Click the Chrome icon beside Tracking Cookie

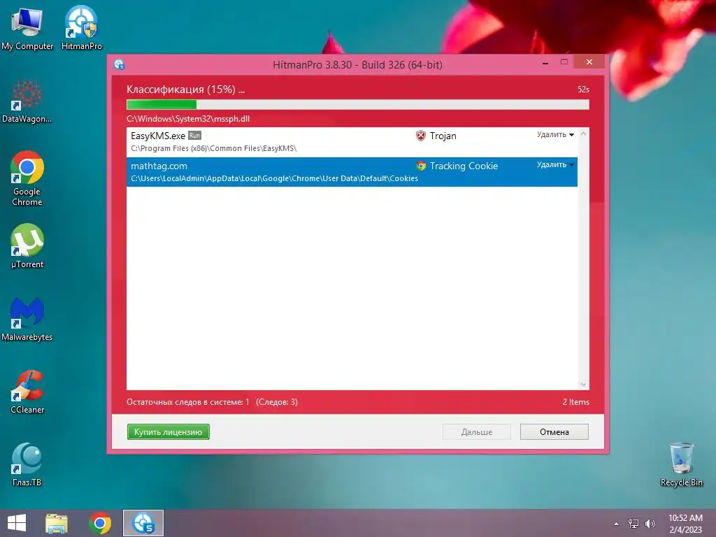(421, 166)
